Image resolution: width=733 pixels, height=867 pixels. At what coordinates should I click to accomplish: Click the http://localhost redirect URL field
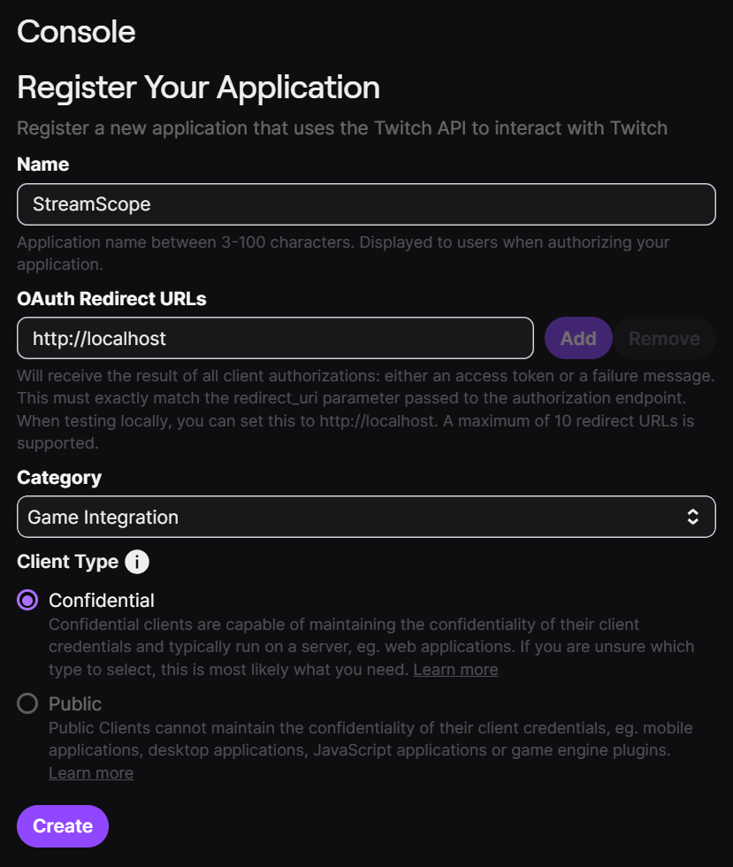click(275, 338)
